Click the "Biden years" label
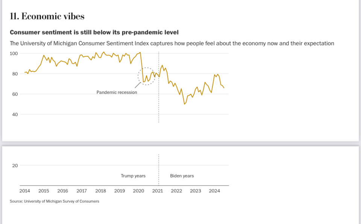The width and height of the screenshot is (361, 224). coord(182,176)
